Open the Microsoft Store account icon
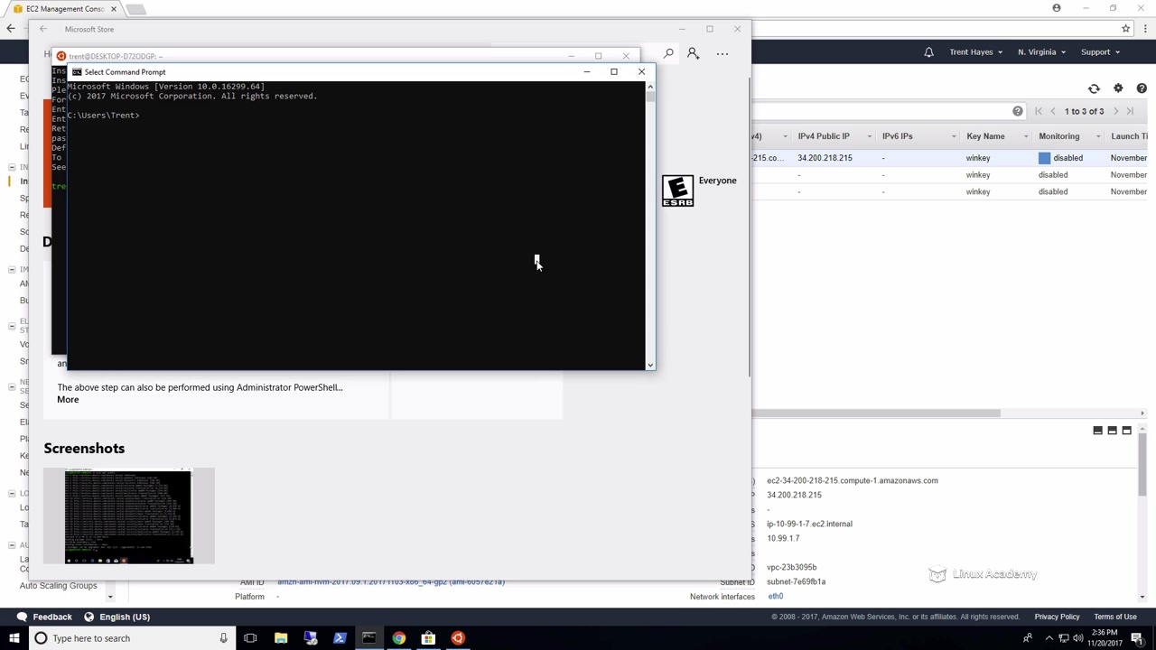Image resolution: width=1156 pixels, height=650 pixels. 693,54
